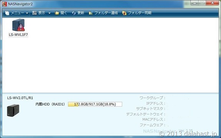
Task: Click the フォルダー連結 folder link icon
Action: (91, 13)
